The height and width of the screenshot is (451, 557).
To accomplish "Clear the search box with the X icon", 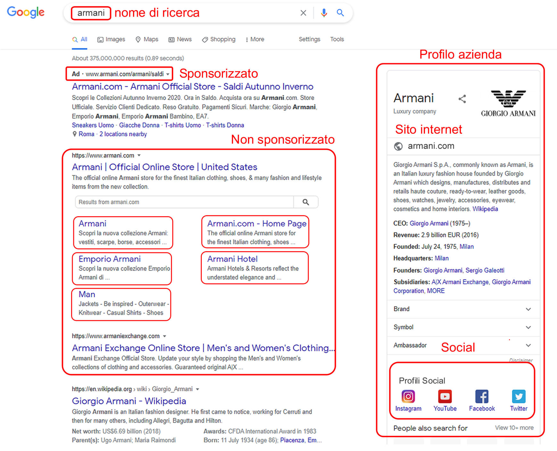I will (x=303, y=13).
